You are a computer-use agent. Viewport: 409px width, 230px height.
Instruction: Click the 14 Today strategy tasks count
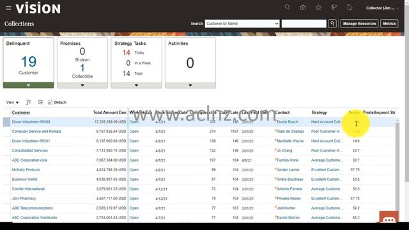[x=127, y=52]
